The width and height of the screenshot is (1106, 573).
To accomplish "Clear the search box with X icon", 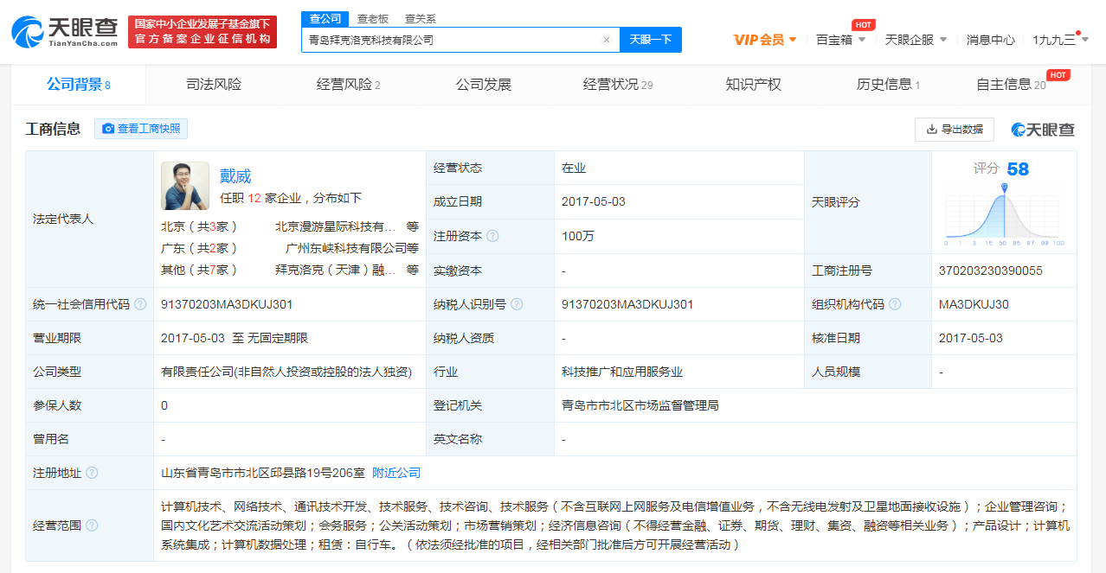I will click(607, 40).
